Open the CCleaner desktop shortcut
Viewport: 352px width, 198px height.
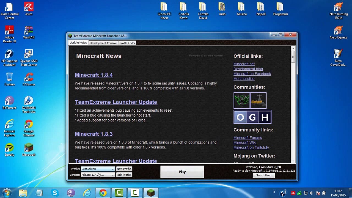coord(29,79)
